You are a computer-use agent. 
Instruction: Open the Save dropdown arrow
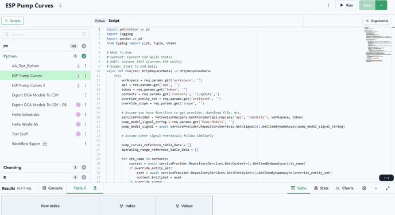[381, 5]
